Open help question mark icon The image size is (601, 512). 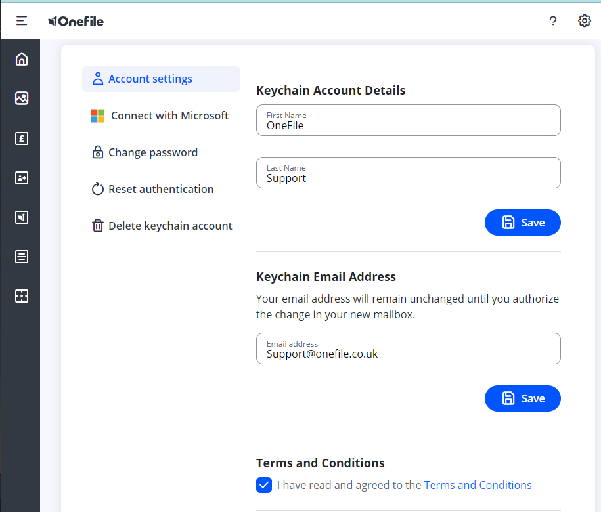pos(553,21)
